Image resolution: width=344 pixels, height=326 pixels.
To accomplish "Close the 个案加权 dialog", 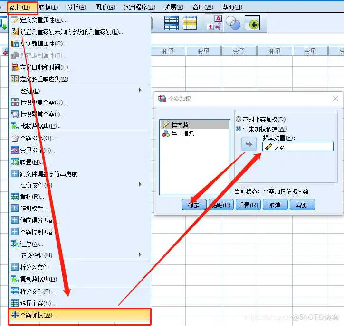I will (335, 99).
